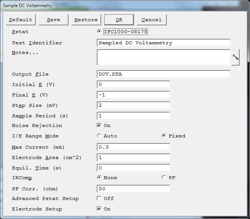This screenshot has width=250, height=219.
Task: Enable the Advanced Pstat Setup checkbox
Action: [x=99, y=198]
